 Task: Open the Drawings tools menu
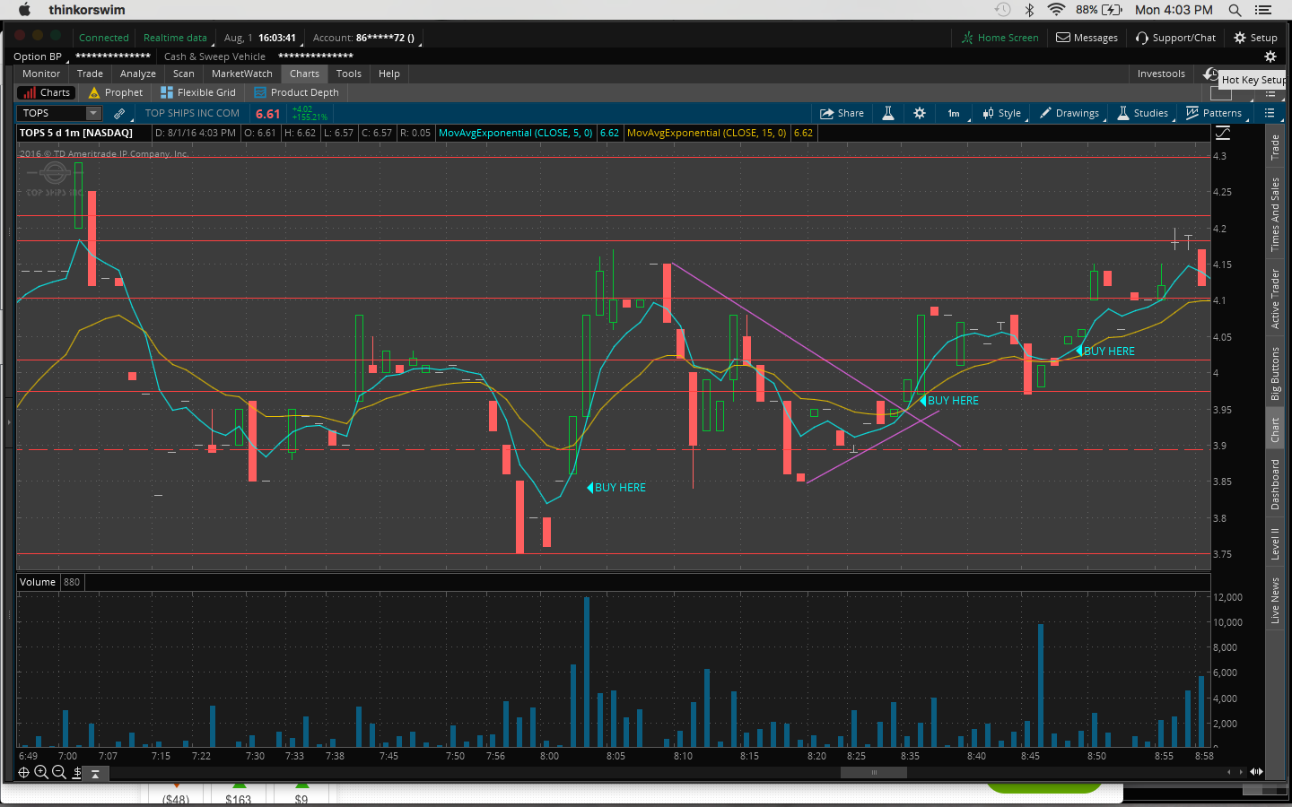pos(1069,113)
